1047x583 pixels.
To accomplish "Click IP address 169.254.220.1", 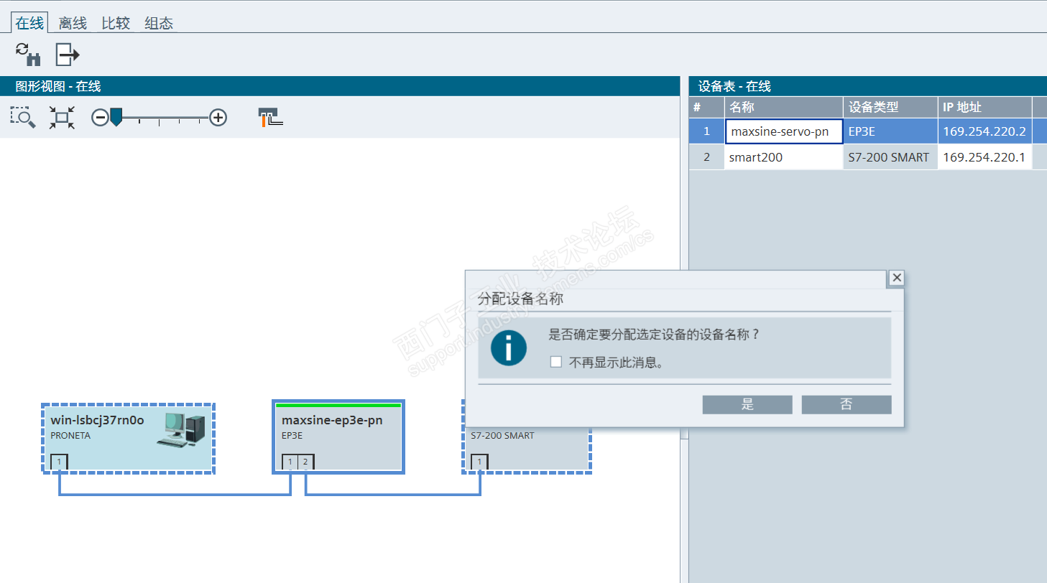I will [x=984, y=157].
